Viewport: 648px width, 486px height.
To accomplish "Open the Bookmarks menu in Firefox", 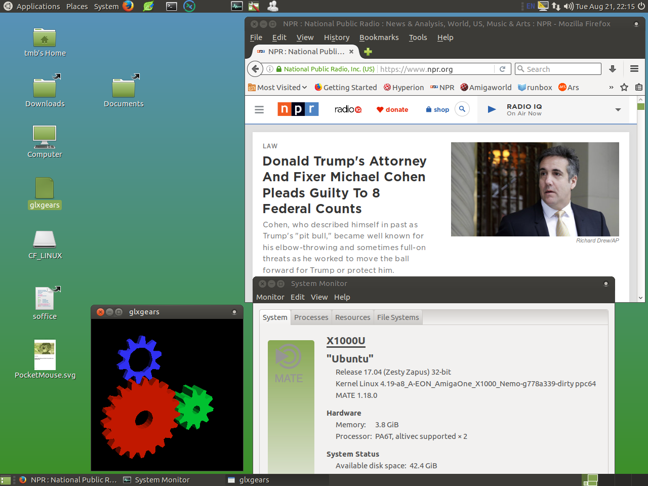I will (x=379, y=37).
